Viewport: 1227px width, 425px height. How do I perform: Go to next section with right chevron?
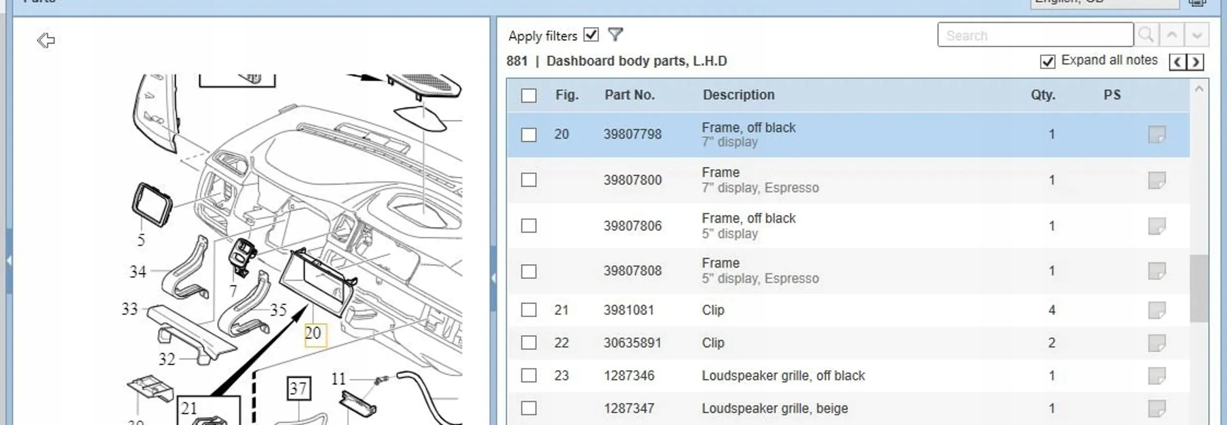tap(1195, 62)
